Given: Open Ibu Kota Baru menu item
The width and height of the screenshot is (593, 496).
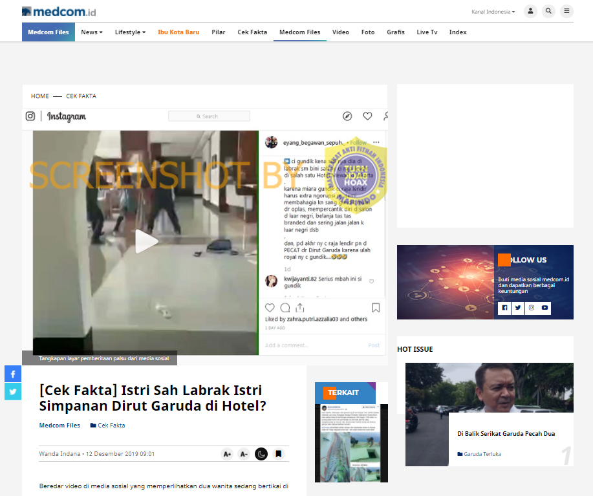Looking at the screenshot, I should 178,32.
